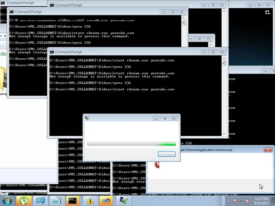This screenshot has height=206, width=275.
Task: Click the yellow warning triangle taskbar icon
Action: (90, 201)
